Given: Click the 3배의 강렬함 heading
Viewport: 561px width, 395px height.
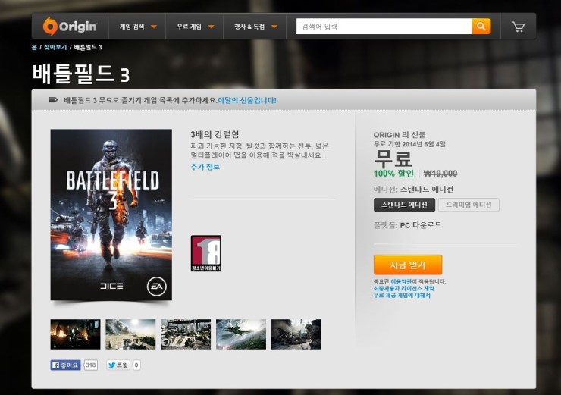Looking at the screenshot, I should point(215,134).
